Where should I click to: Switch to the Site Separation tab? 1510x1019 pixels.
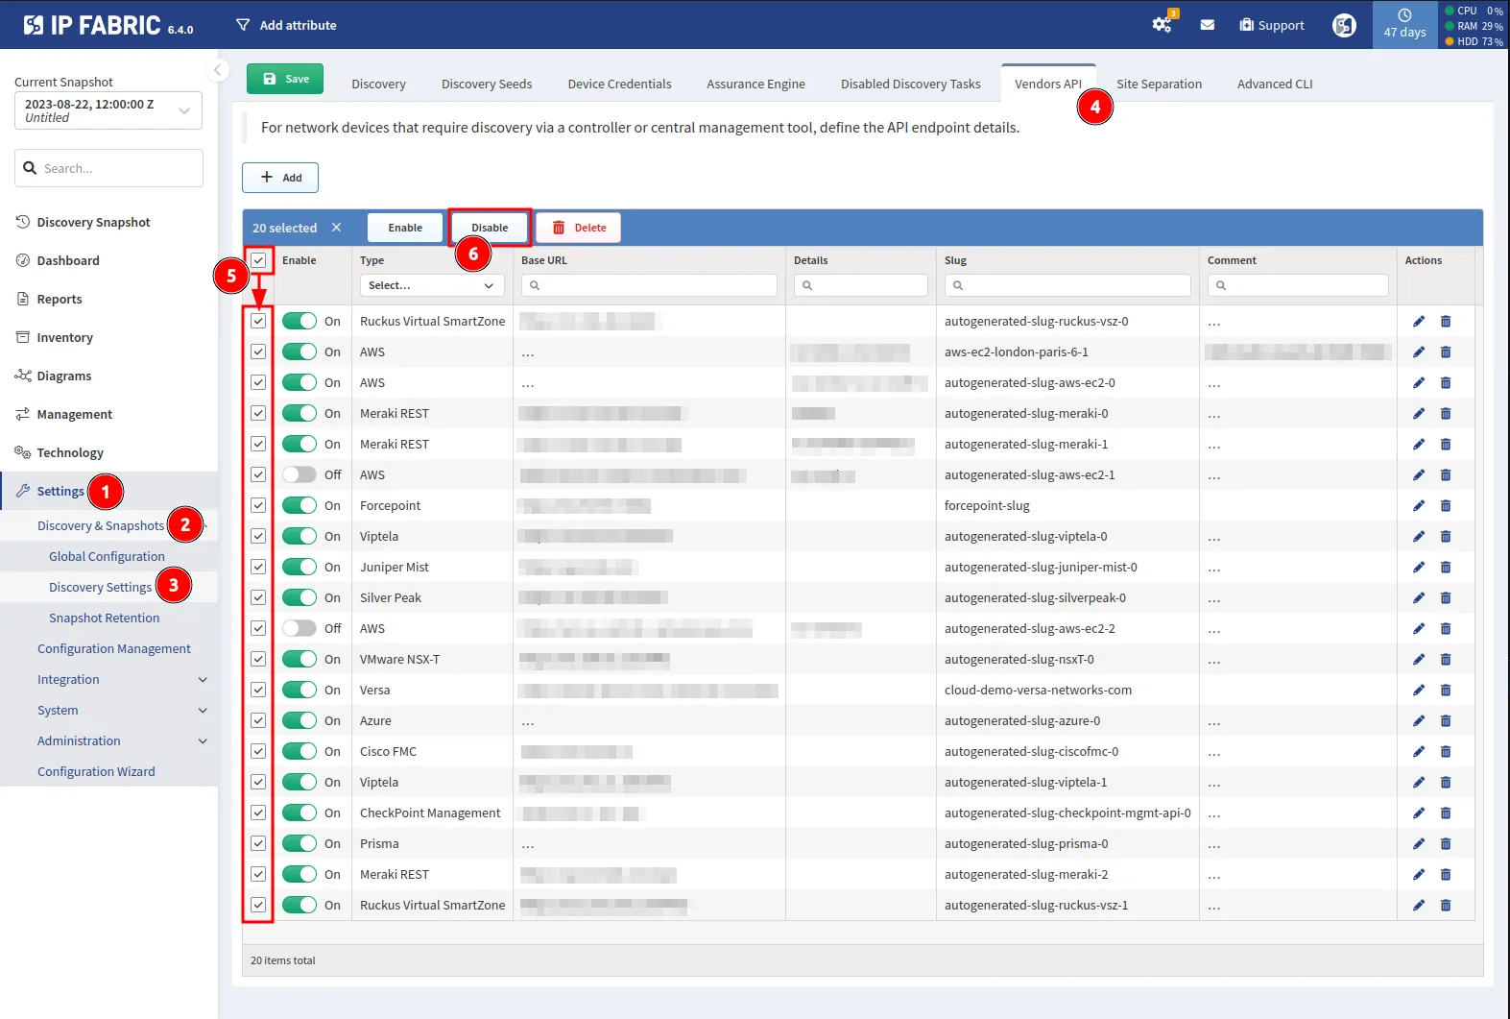1159,85
